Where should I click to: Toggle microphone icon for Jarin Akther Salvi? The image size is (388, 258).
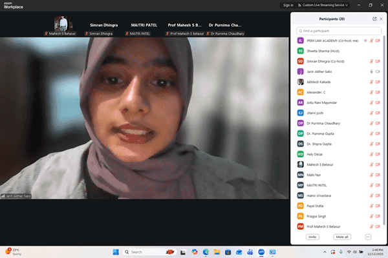pos(371,72)
